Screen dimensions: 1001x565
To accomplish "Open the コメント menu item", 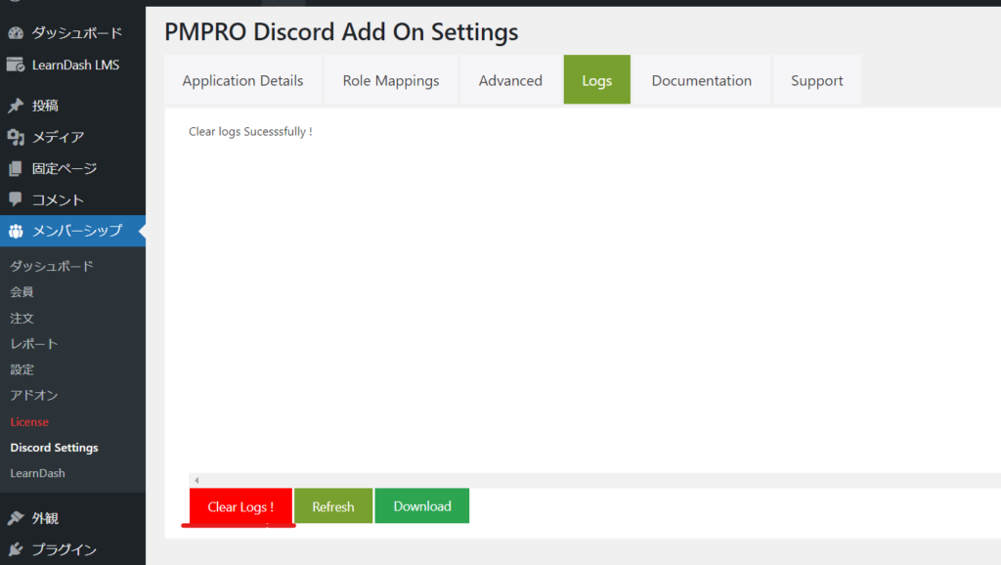I will click(72, 199).
